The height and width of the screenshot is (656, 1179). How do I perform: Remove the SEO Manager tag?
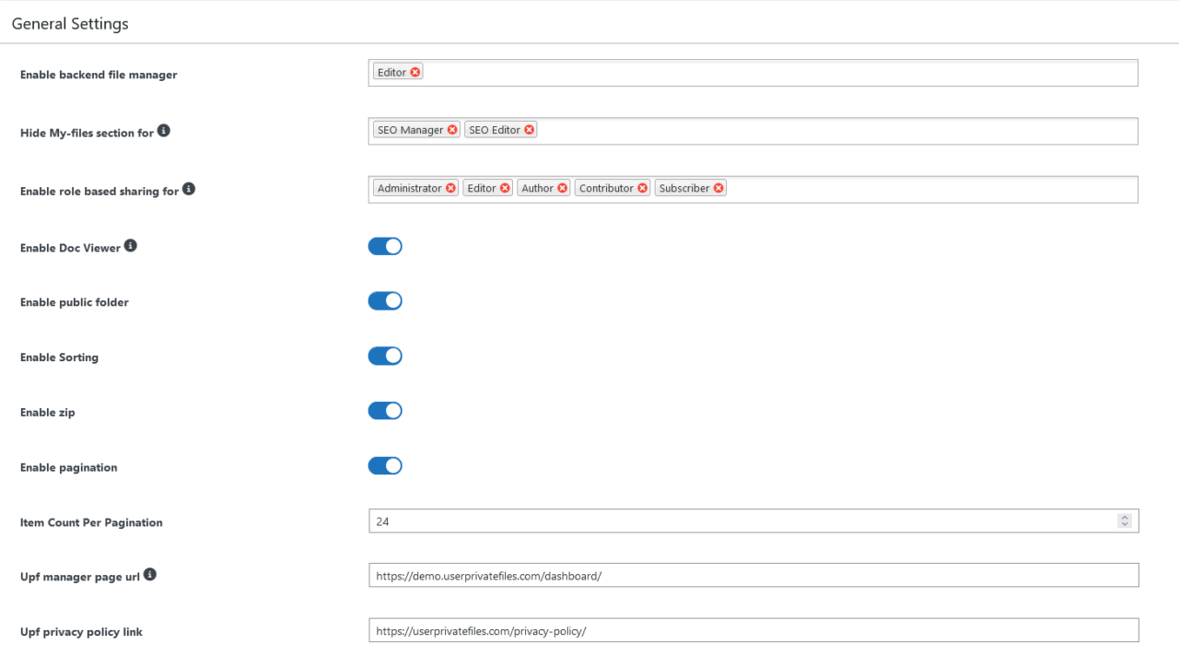pos(452,130)
